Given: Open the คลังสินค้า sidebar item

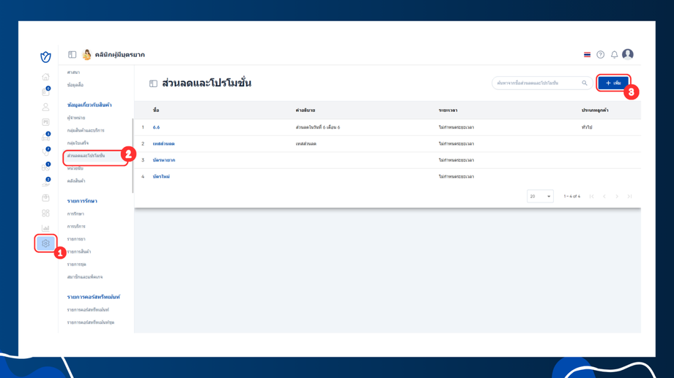Looking at the screenshot, I should [x=76, y=181].
